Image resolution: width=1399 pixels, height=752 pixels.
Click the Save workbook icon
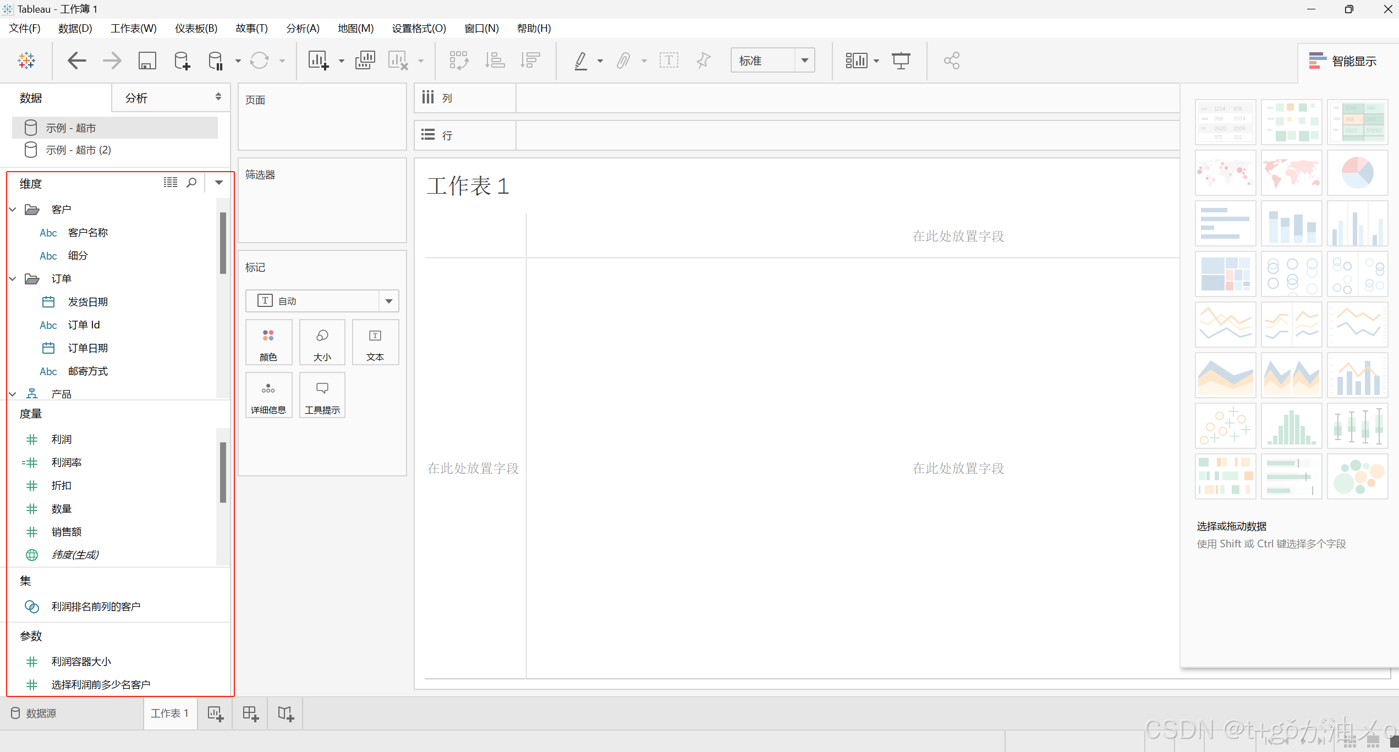[147, 61]
